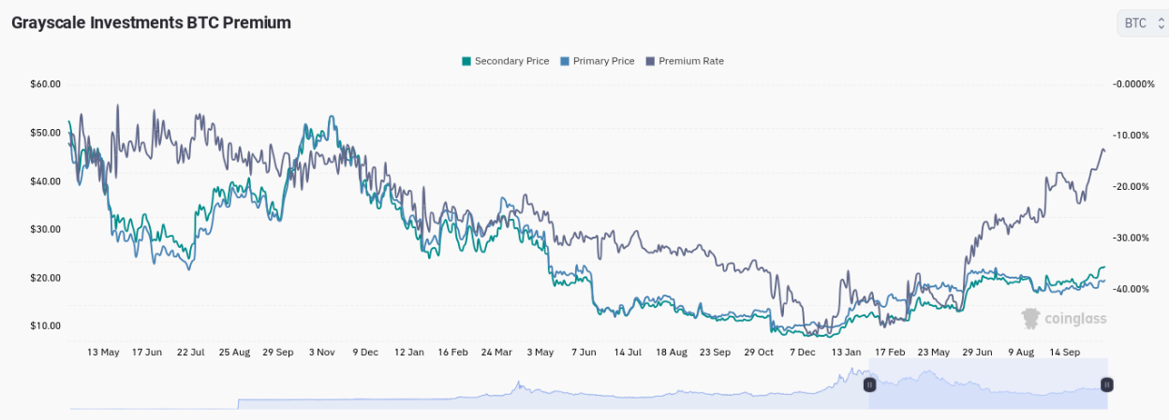This screenshot has width=1169, height=420.
Task: Click the $50.00 price axis label
Action: click(x=46, y=133)
